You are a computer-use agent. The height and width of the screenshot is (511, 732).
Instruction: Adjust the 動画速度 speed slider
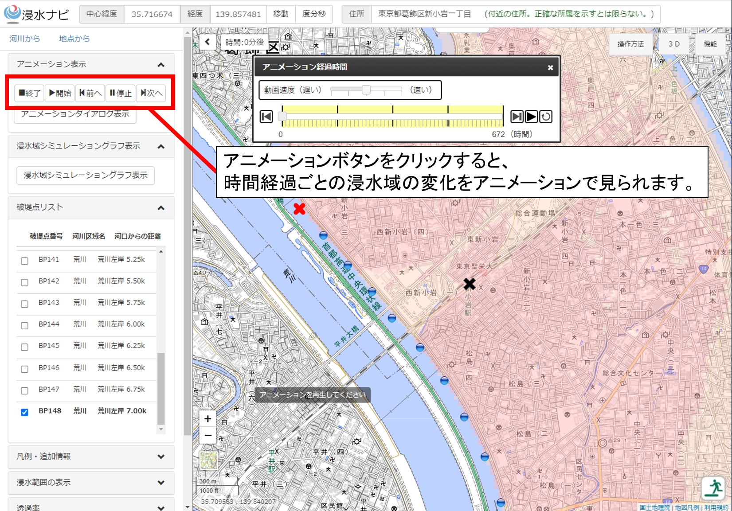(x=366, y=90)
